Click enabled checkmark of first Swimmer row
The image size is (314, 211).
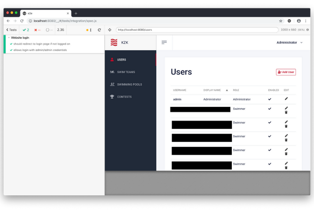coord(270,109)
